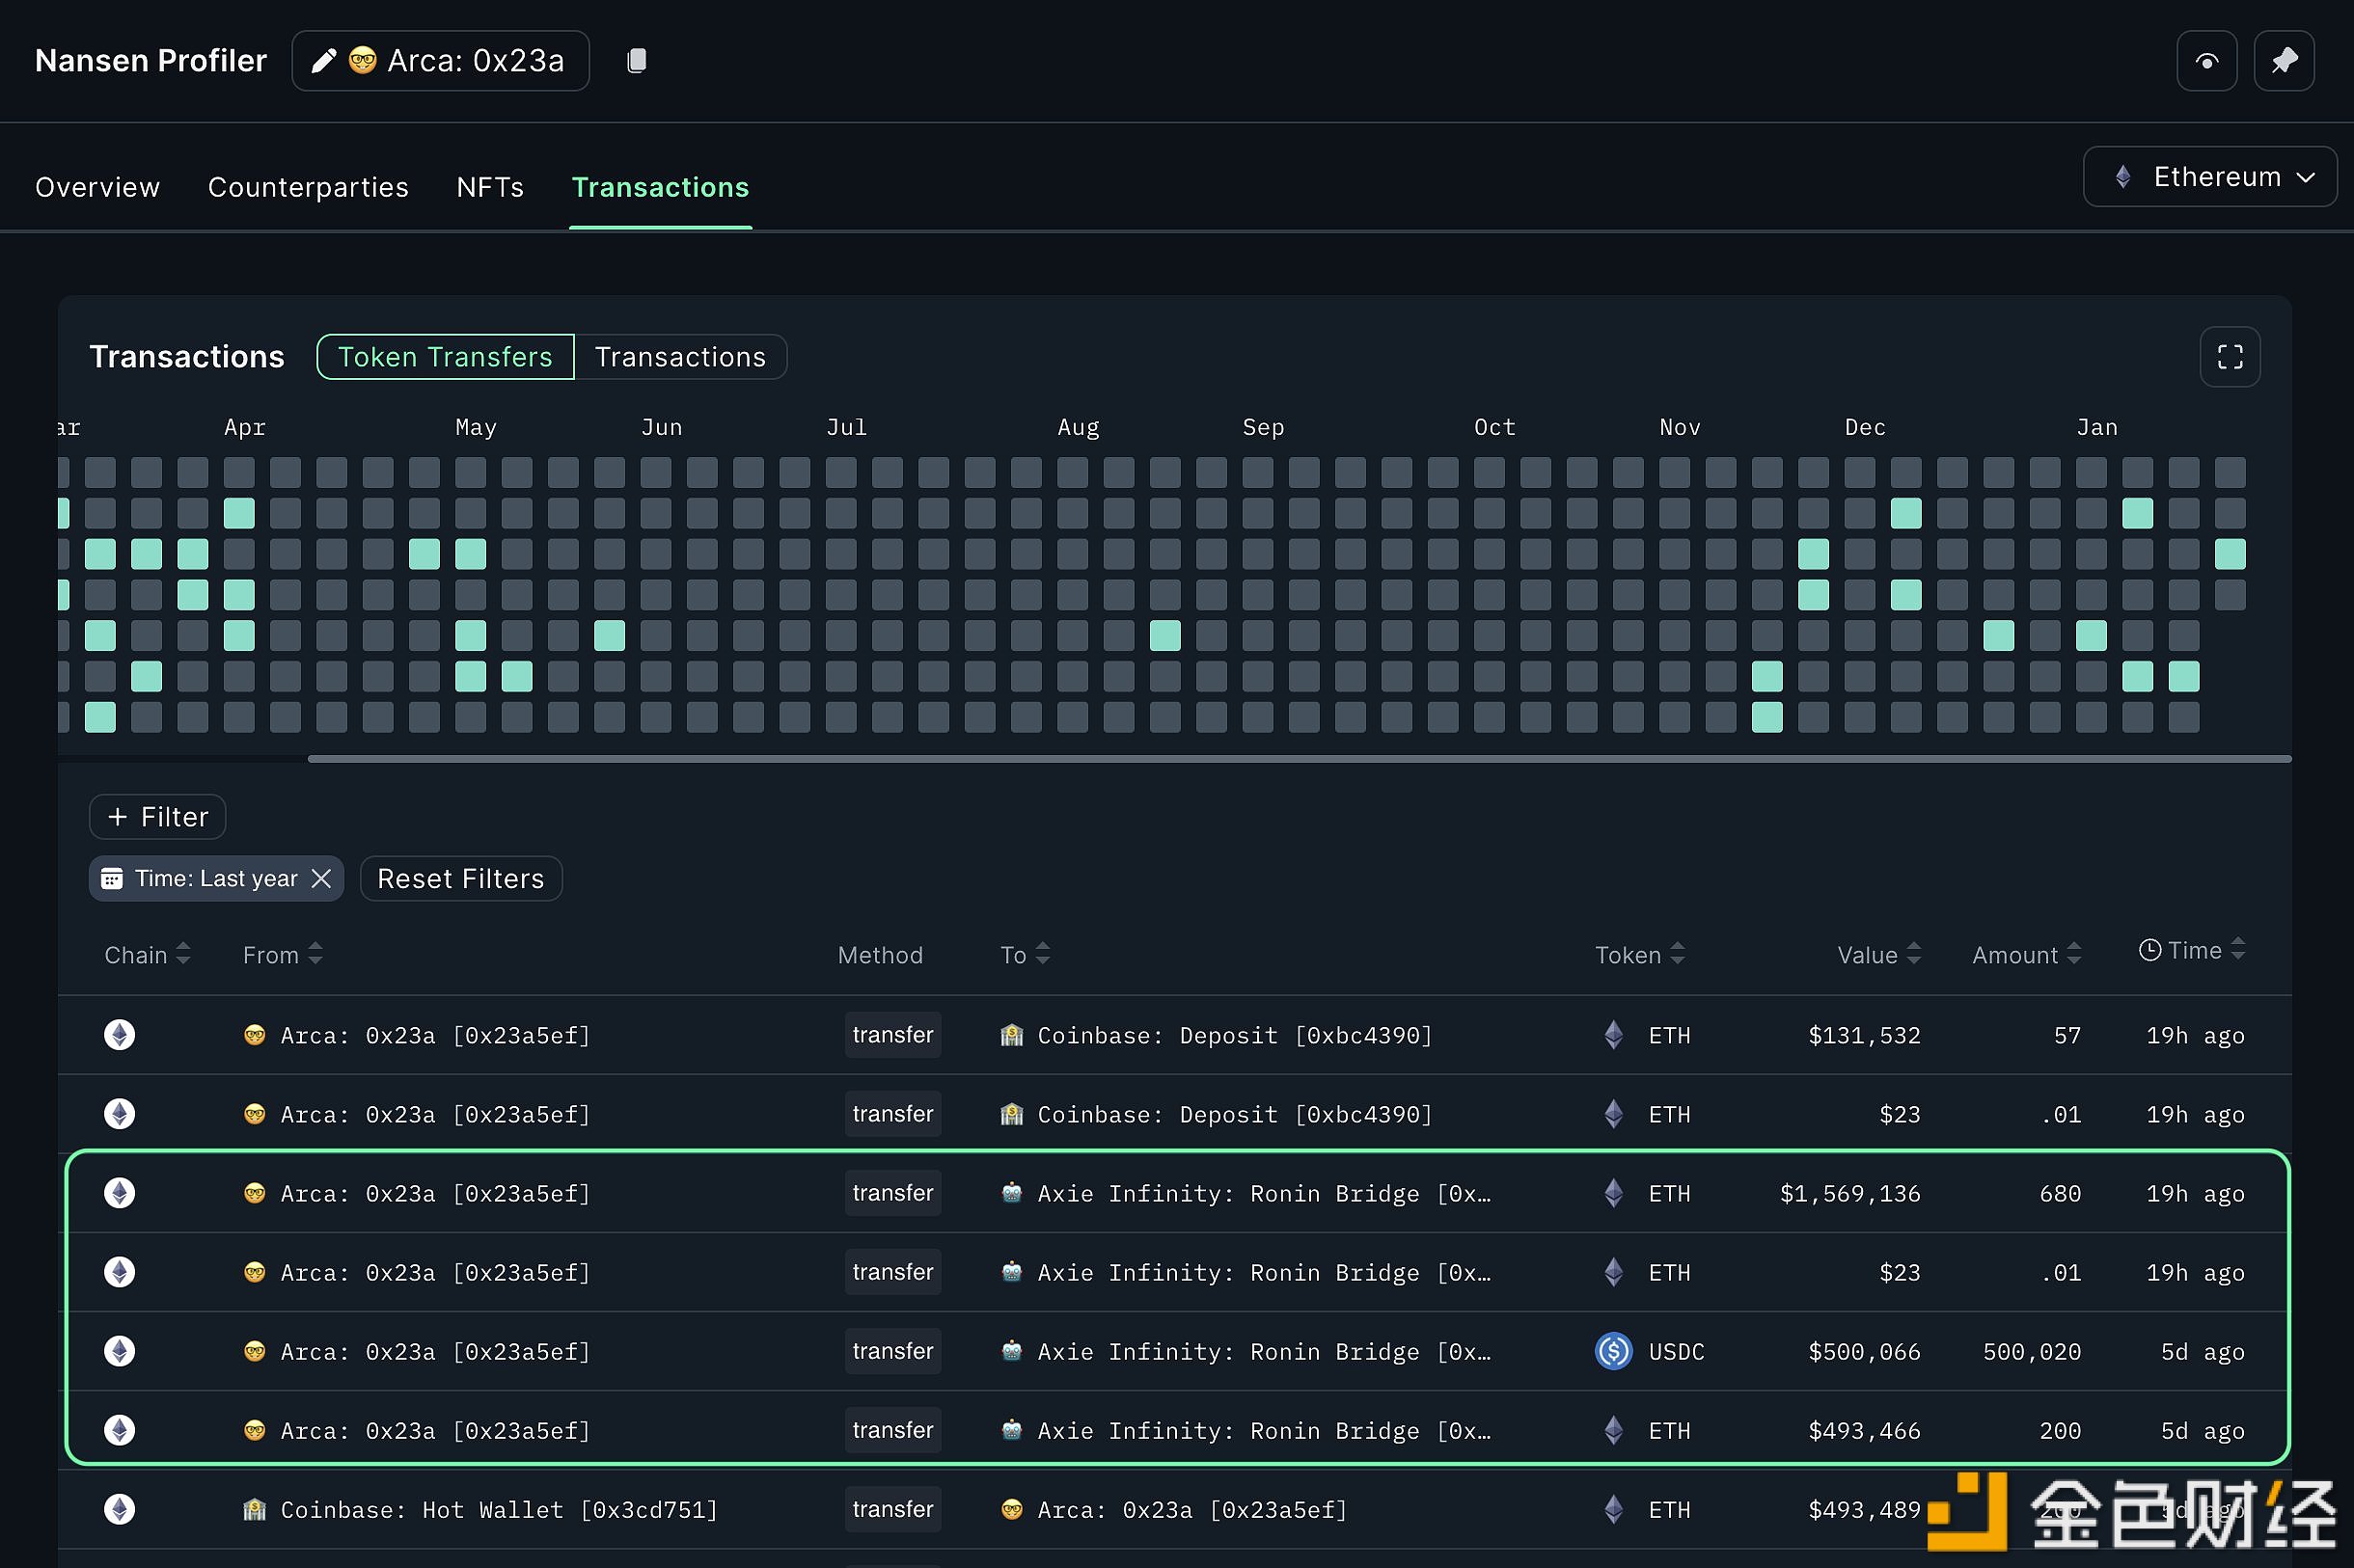Open Axie Infinity: Ronin Bridge link, 680 row

1264,1193
